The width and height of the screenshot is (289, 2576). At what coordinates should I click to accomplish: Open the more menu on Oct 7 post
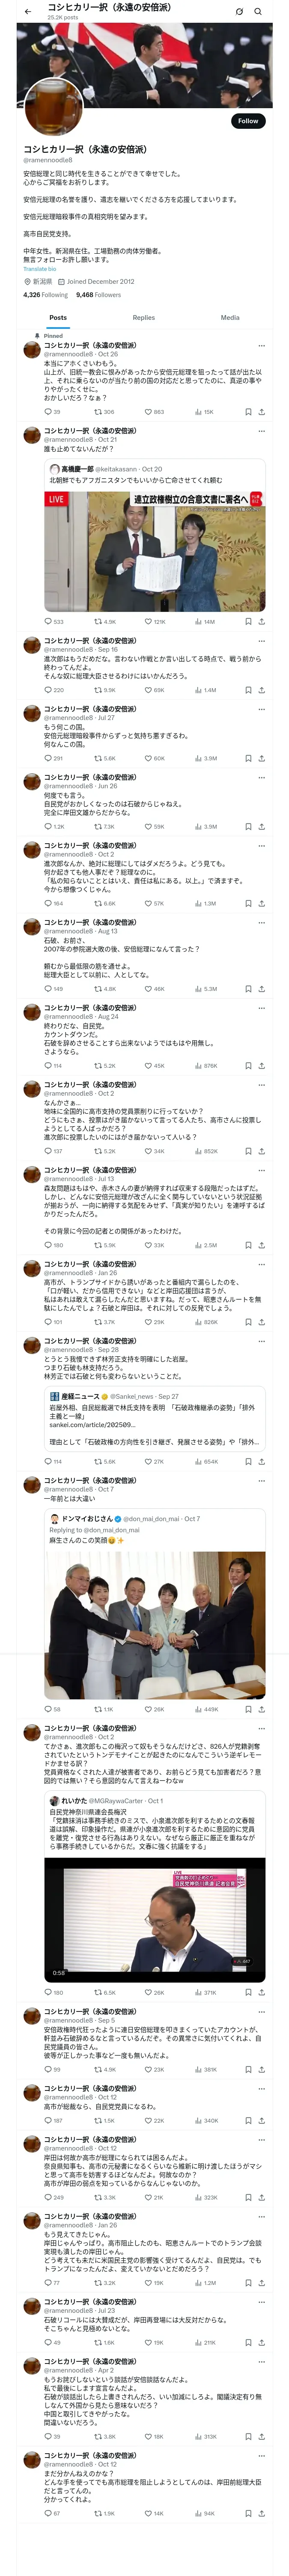261,1480
